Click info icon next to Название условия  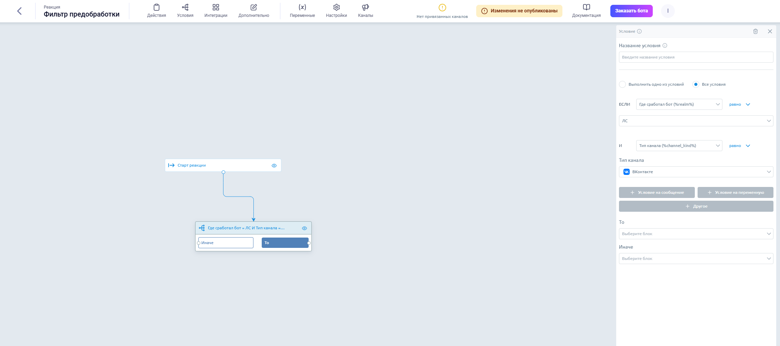(665, 45)
